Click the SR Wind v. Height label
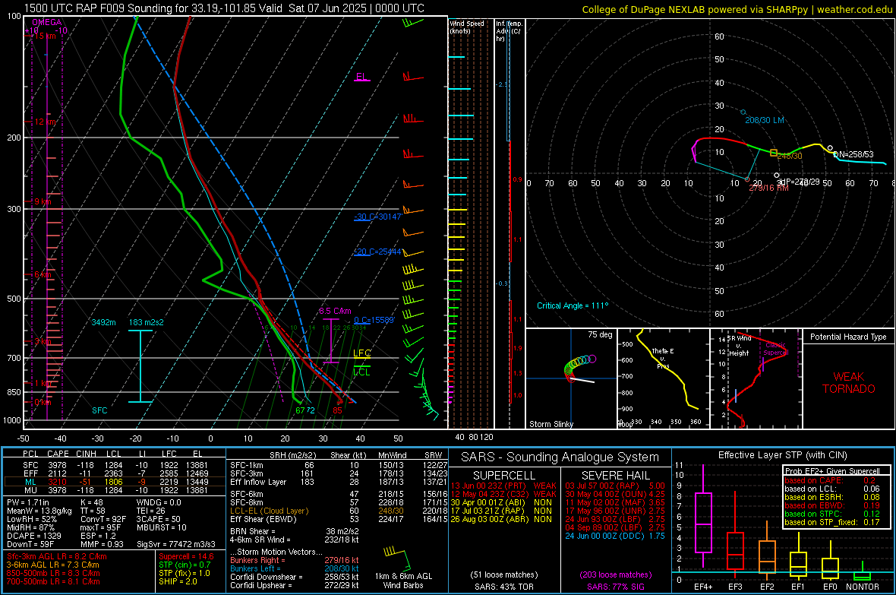 (740, 346)
